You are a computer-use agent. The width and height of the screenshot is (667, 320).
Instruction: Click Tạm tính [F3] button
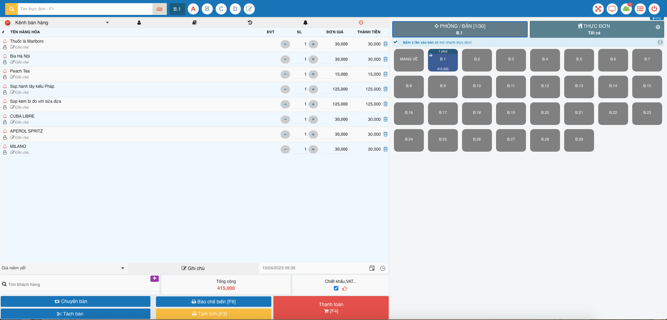pos(214,314)
